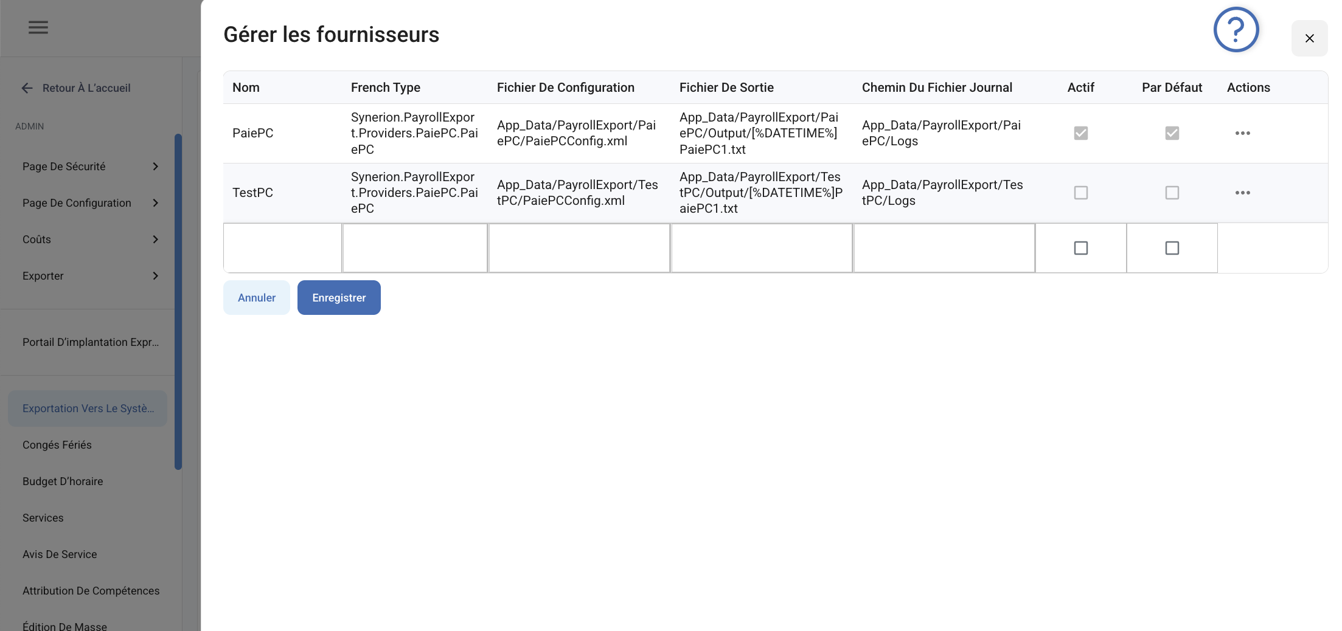Open actions menu for PaiePC row

coord(1242,133)
